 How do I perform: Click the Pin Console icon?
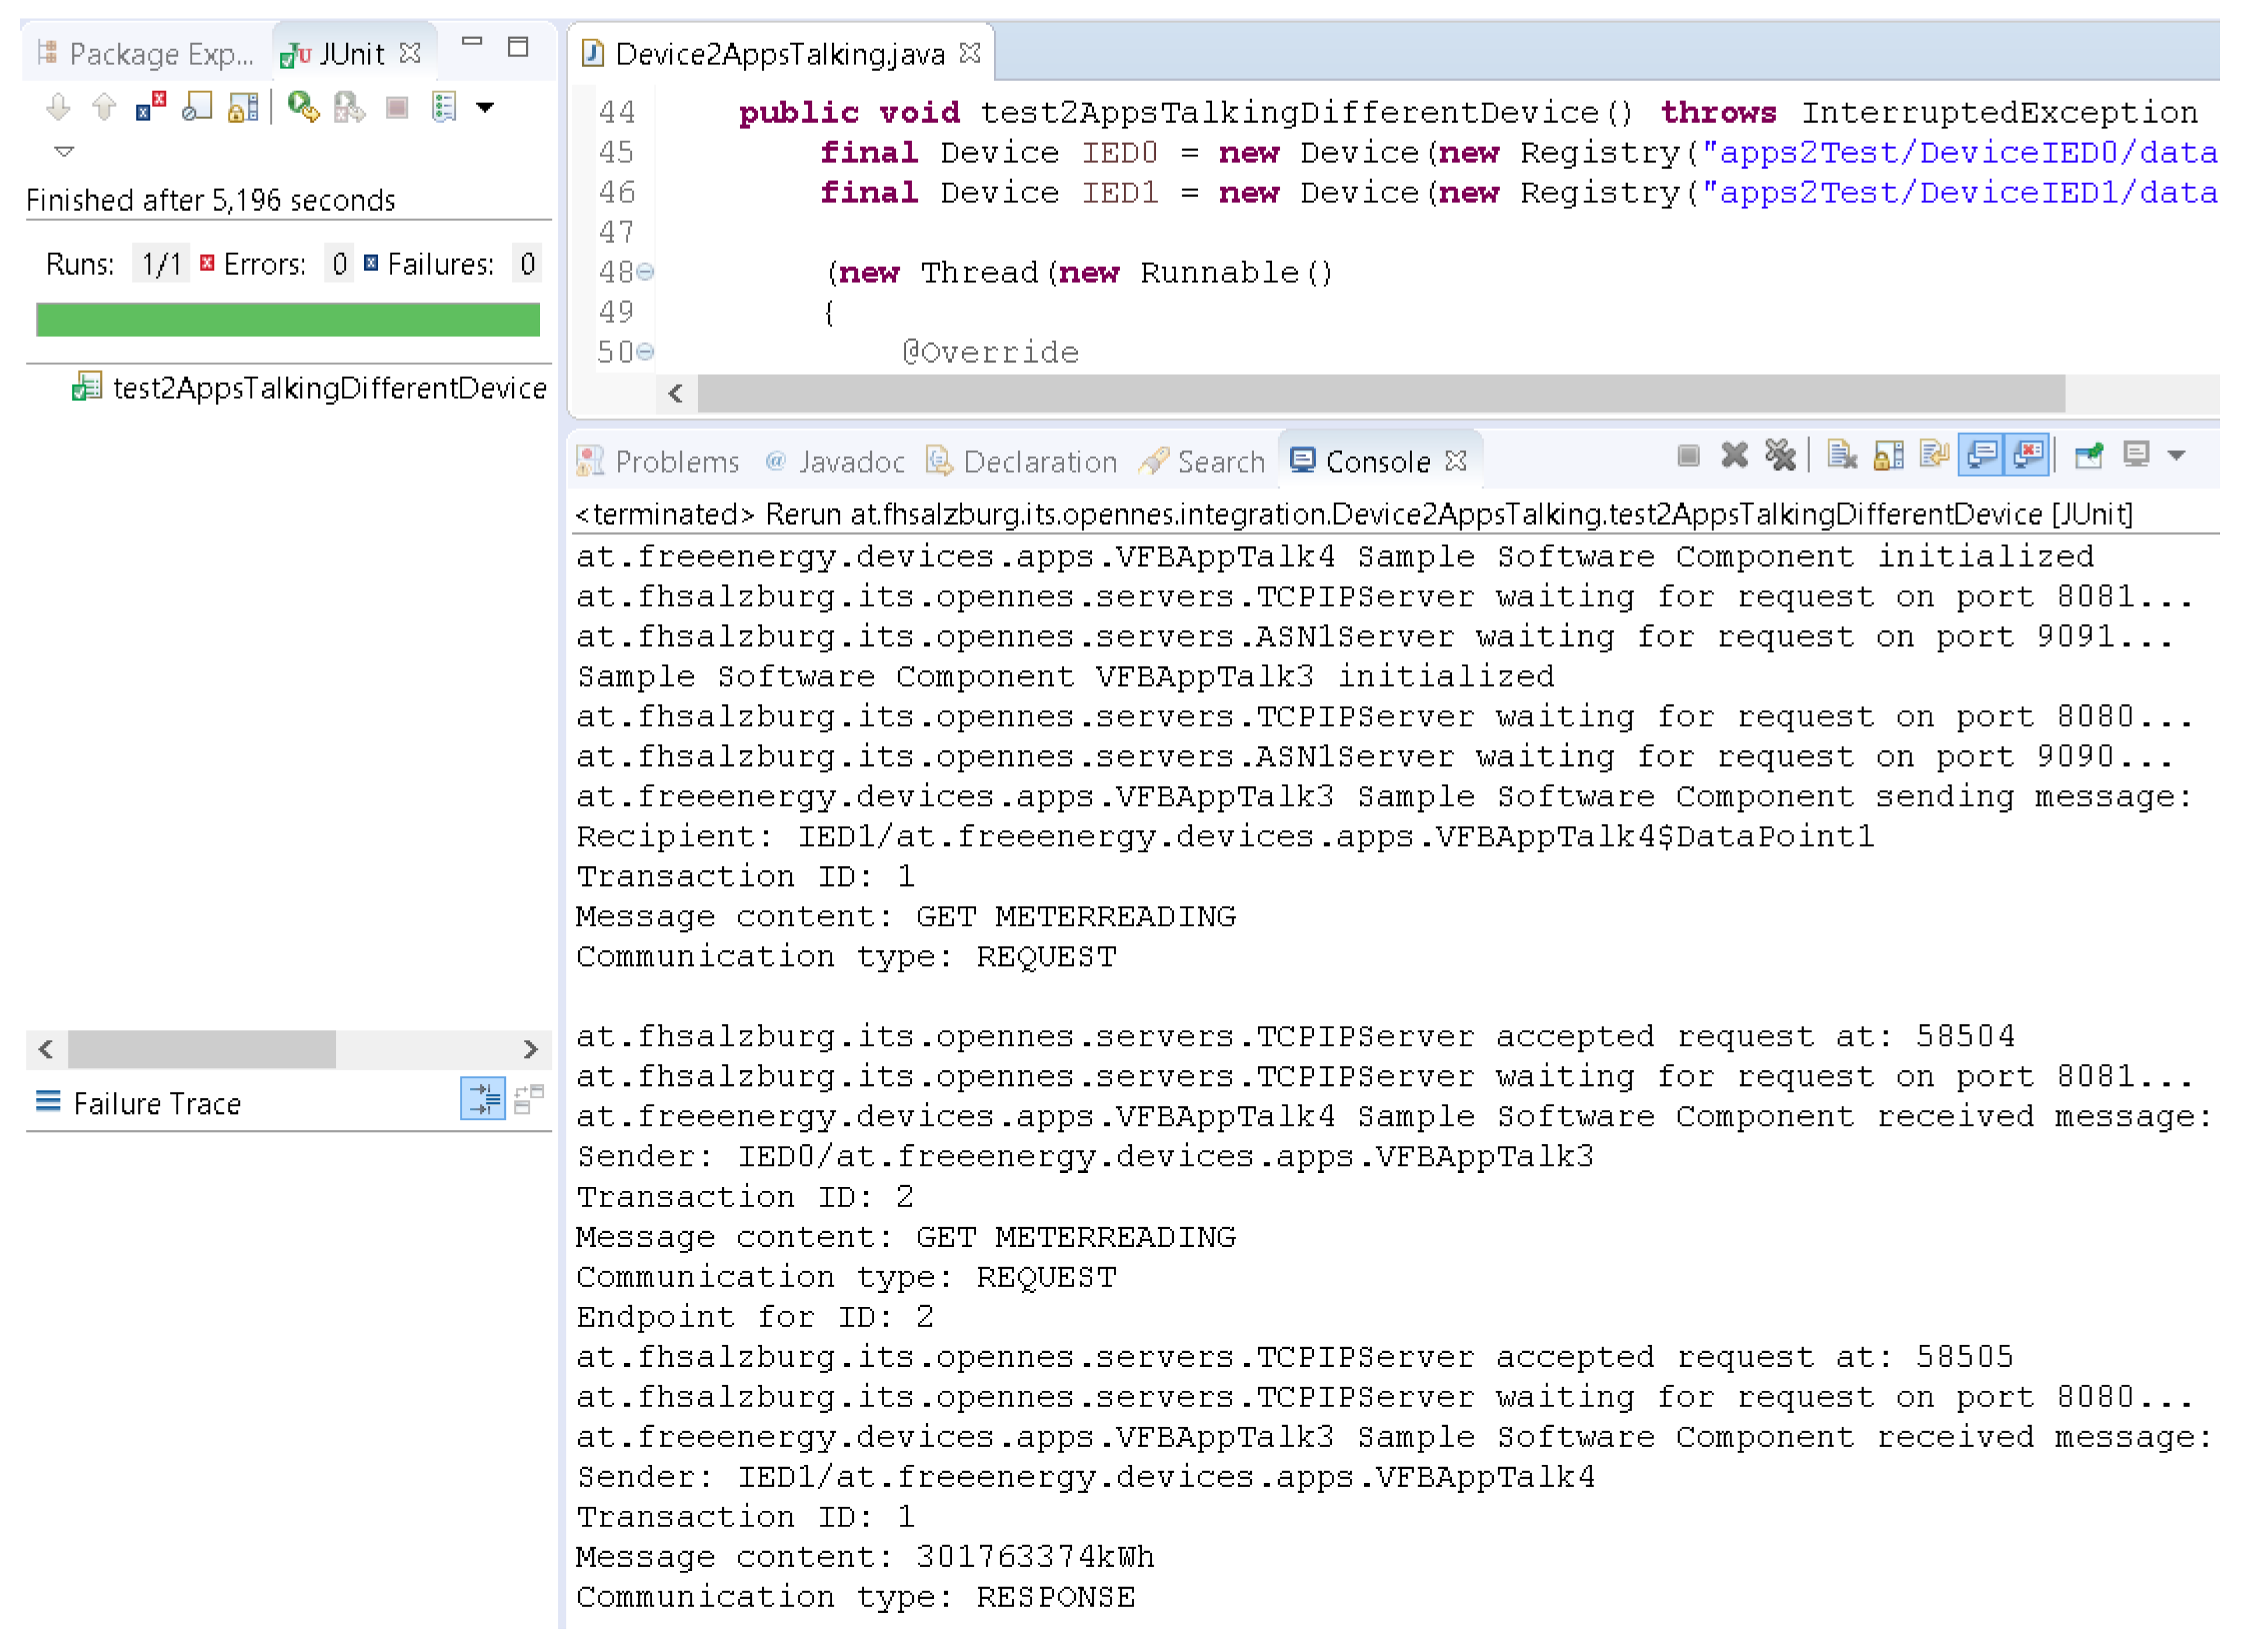[2088, 456]
